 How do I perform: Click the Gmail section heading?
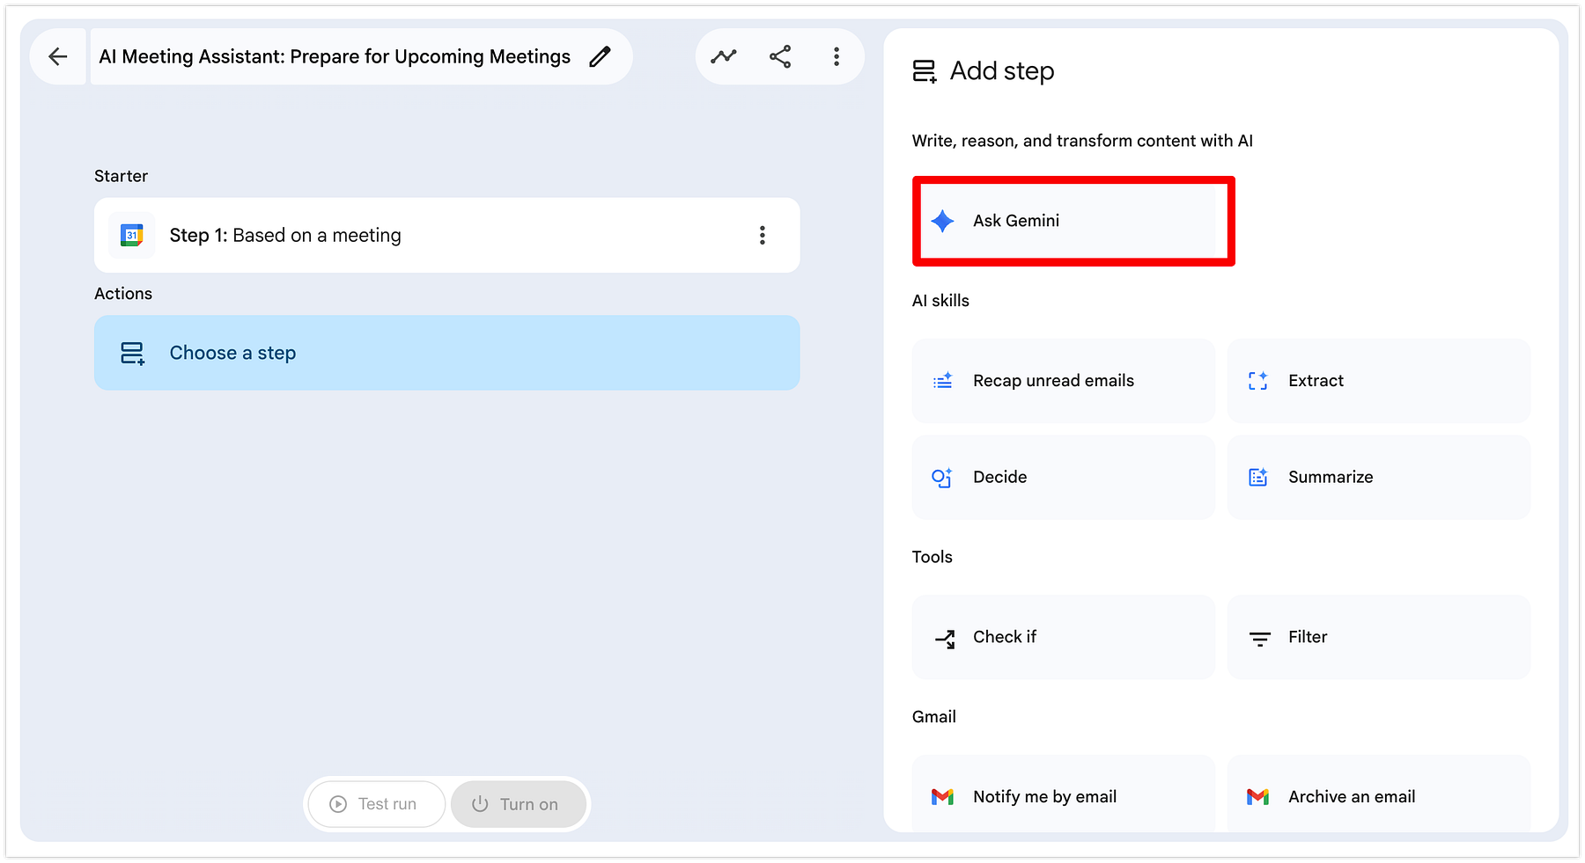click(934, 717)
